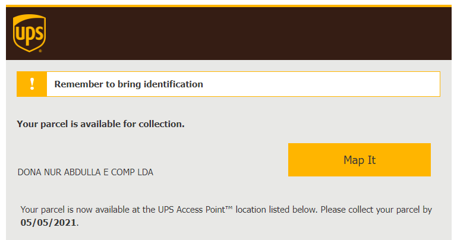Click the yellow stripe above the header
Screen dimensions: 454x240
(229, 6)
